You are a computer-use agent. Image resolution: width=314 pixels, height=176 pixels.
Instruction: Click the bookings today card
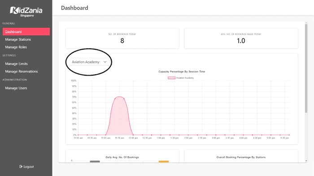point(122,39)
